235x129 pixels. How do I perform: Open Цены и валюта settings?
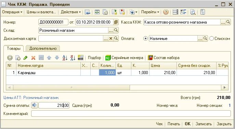(x=41, y=12)
